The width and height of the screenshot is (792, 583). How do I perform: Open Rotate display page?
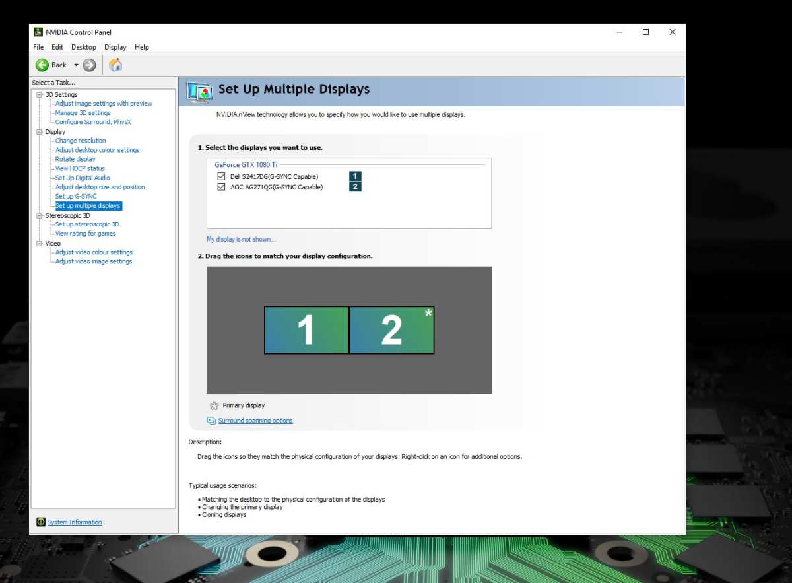pos(75,159)
